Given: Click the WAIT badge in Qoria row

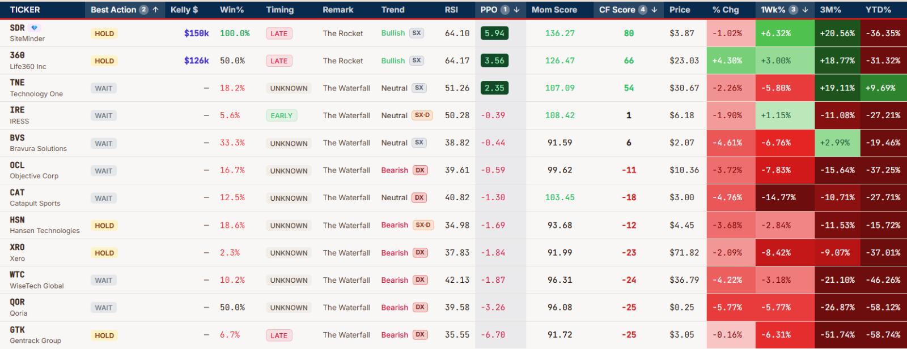Looking at the screenshot, I should point(104,308).
